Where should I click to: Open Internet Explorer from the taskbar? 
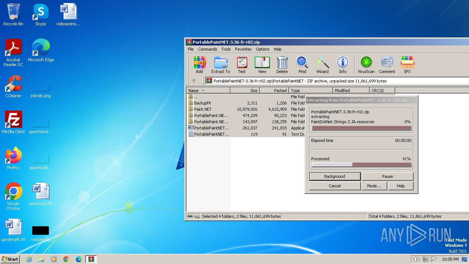(x=29, y=259)
